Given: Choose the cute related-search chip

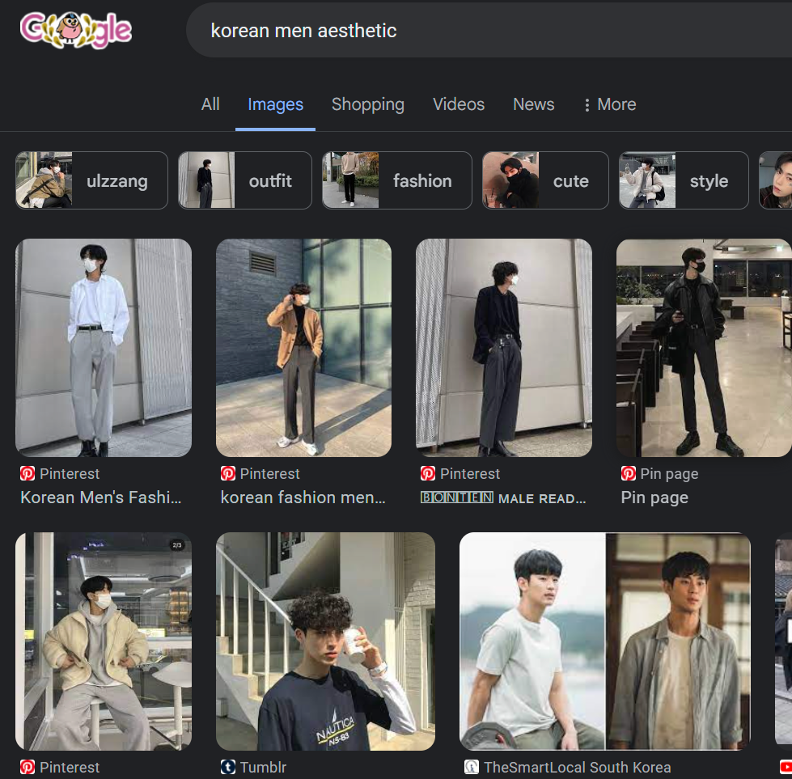Looking at the screenshot, I should click(545, 180).
